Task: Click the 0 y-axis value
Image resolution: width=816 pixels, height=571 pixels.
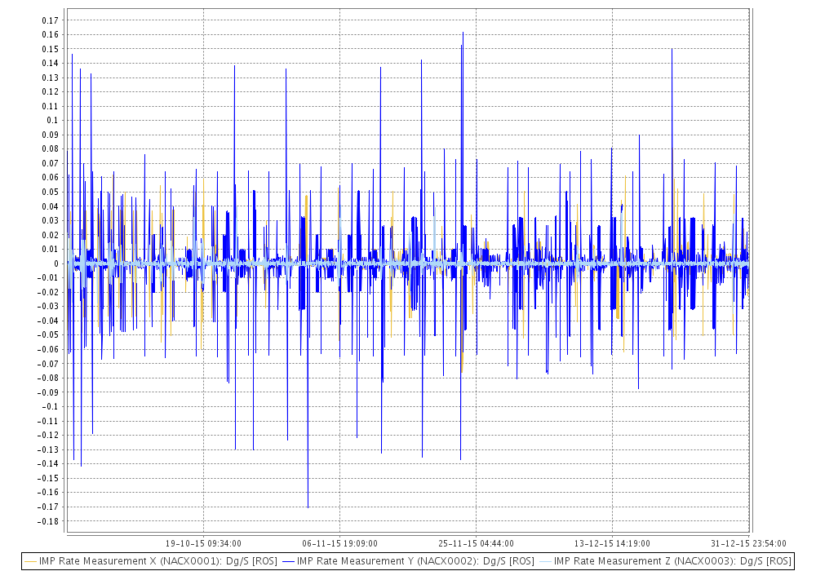Action: click(56, 263)
